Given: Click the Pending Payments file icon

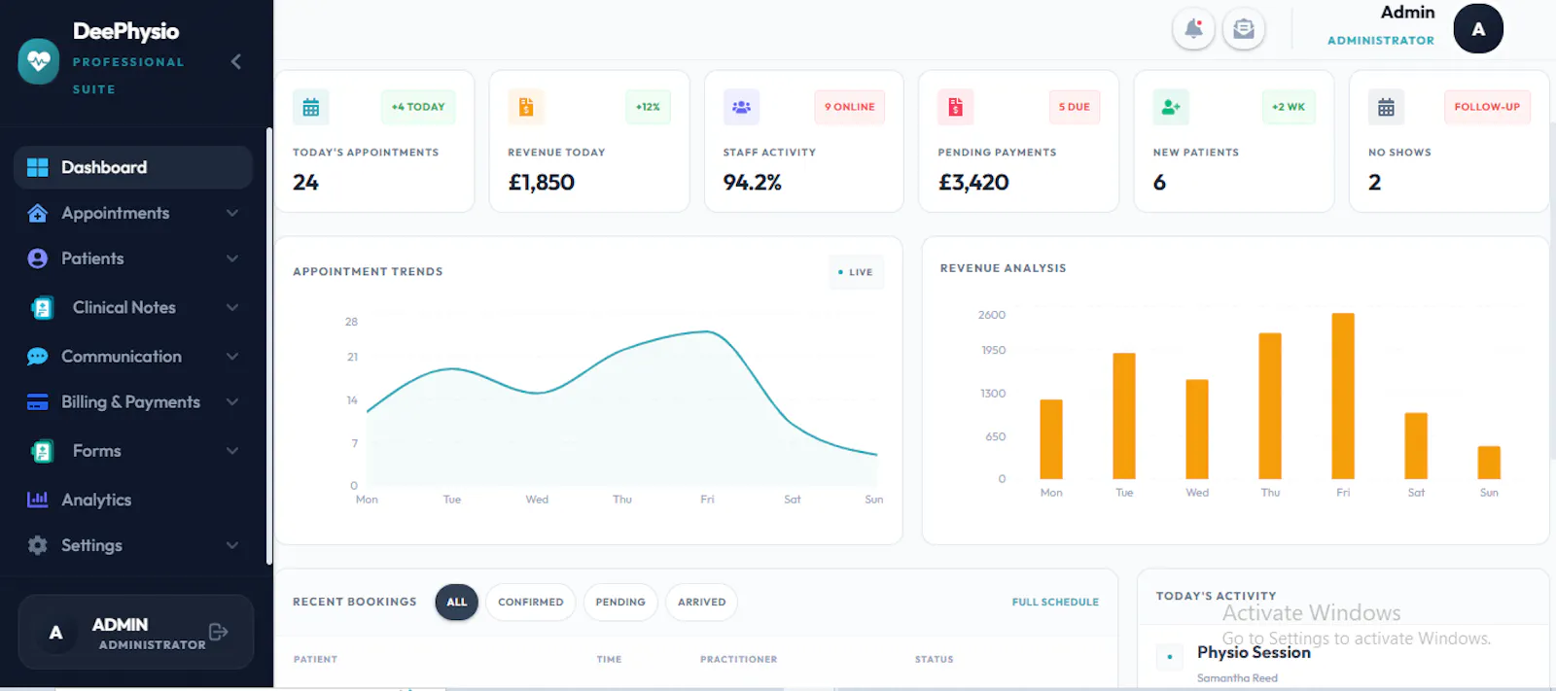Looking at the screenshot, I should pyautogui.click(x=955, y=107).
